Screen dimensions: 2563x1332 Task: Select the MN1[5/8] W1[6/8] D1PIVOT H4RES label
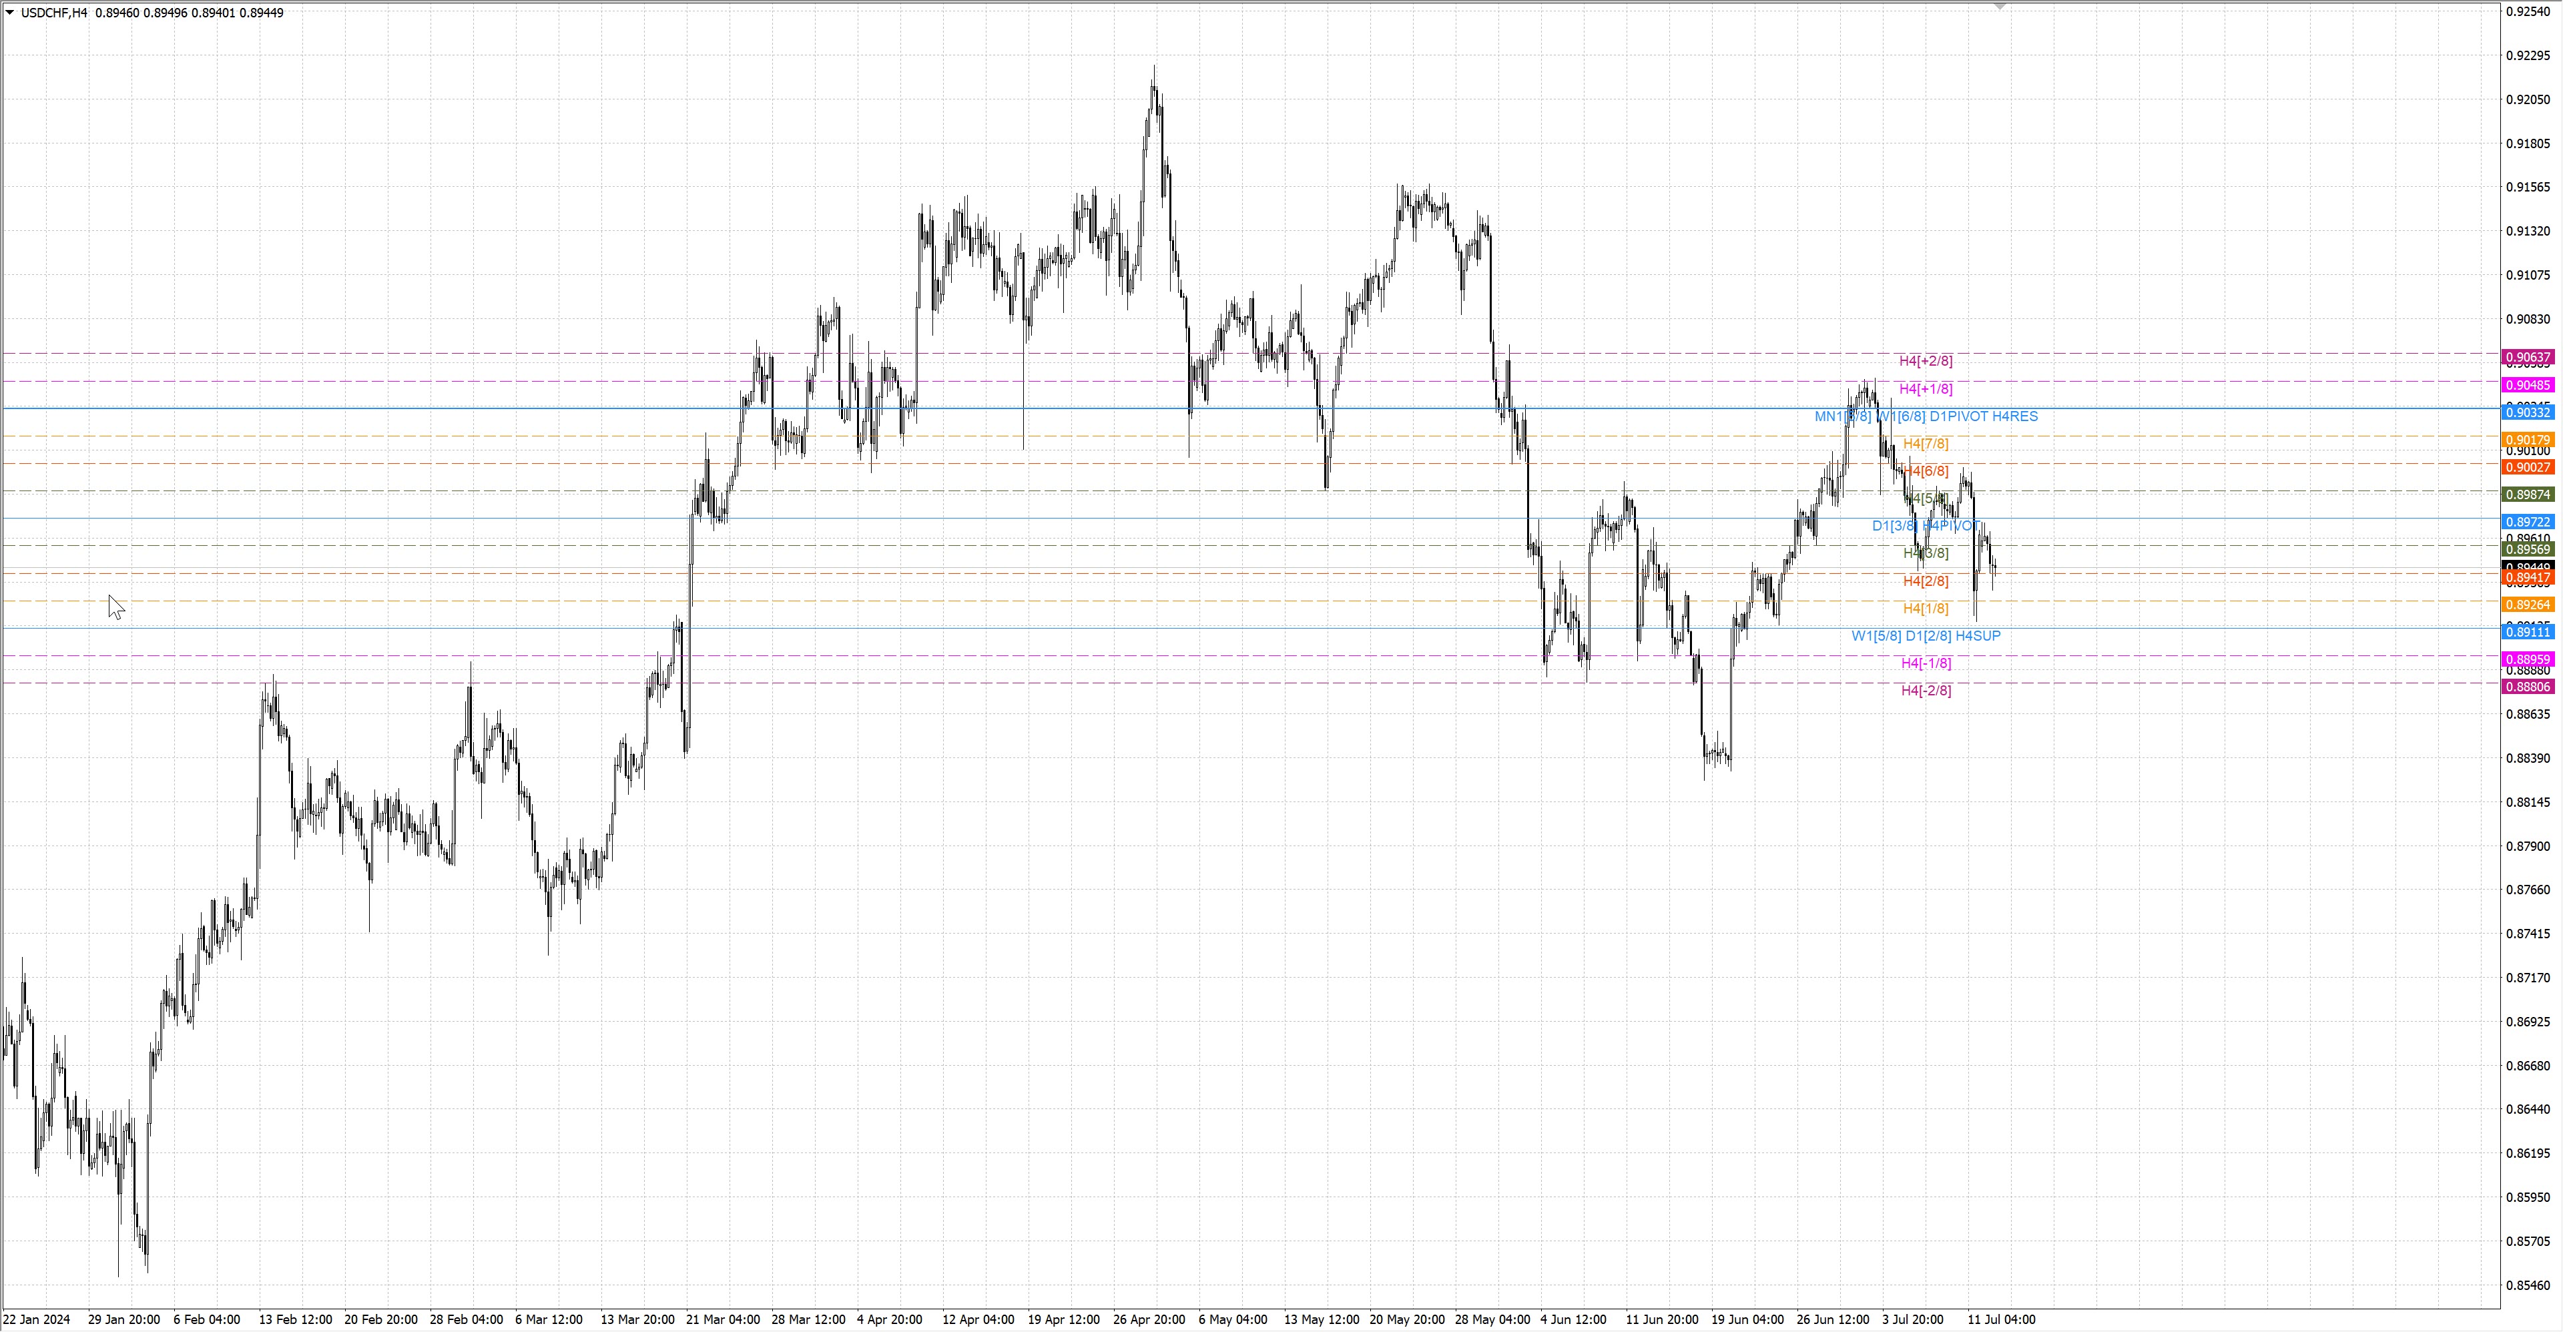click(x=1925, y=417)
